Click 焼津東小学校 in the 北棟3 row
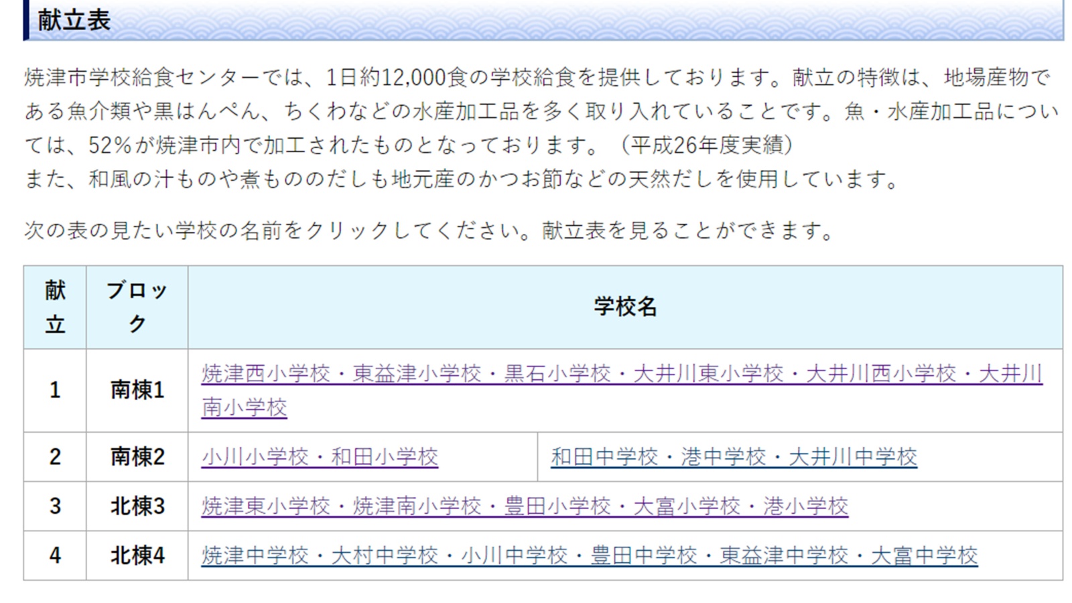Screen dimensions: 1072x603 point(266,507)
